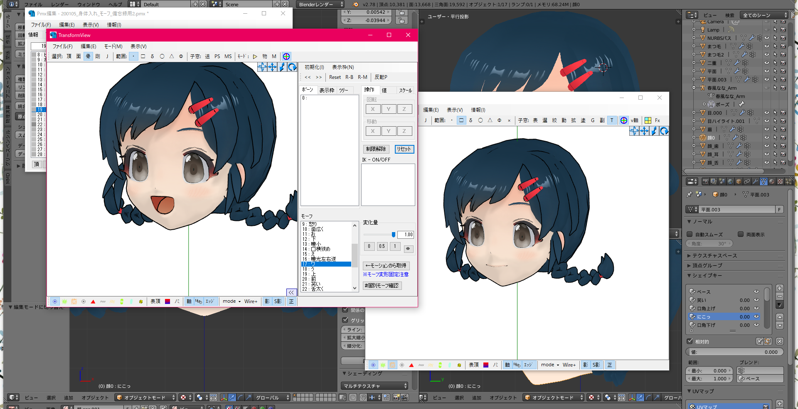798x409 pixels.
Task: Choose the rectangle range selection tool in TransformView
Action: coord(143,56)
